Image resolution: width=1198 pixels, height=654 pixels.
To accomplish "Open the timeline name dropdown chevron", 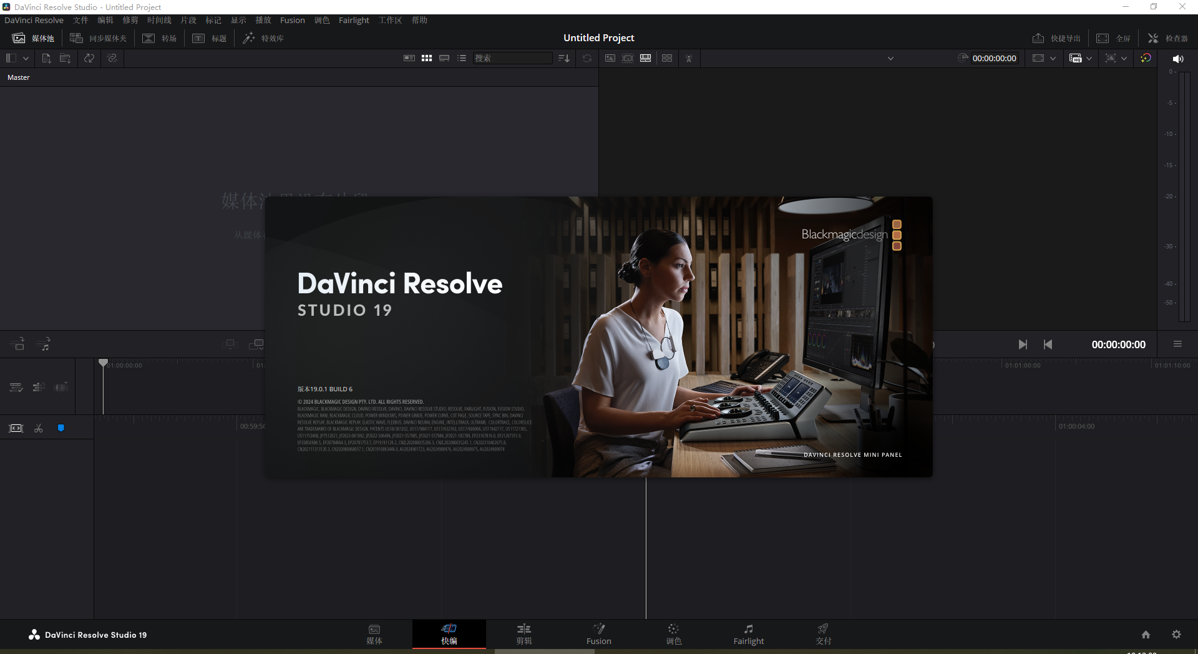I will coord(890,59).
